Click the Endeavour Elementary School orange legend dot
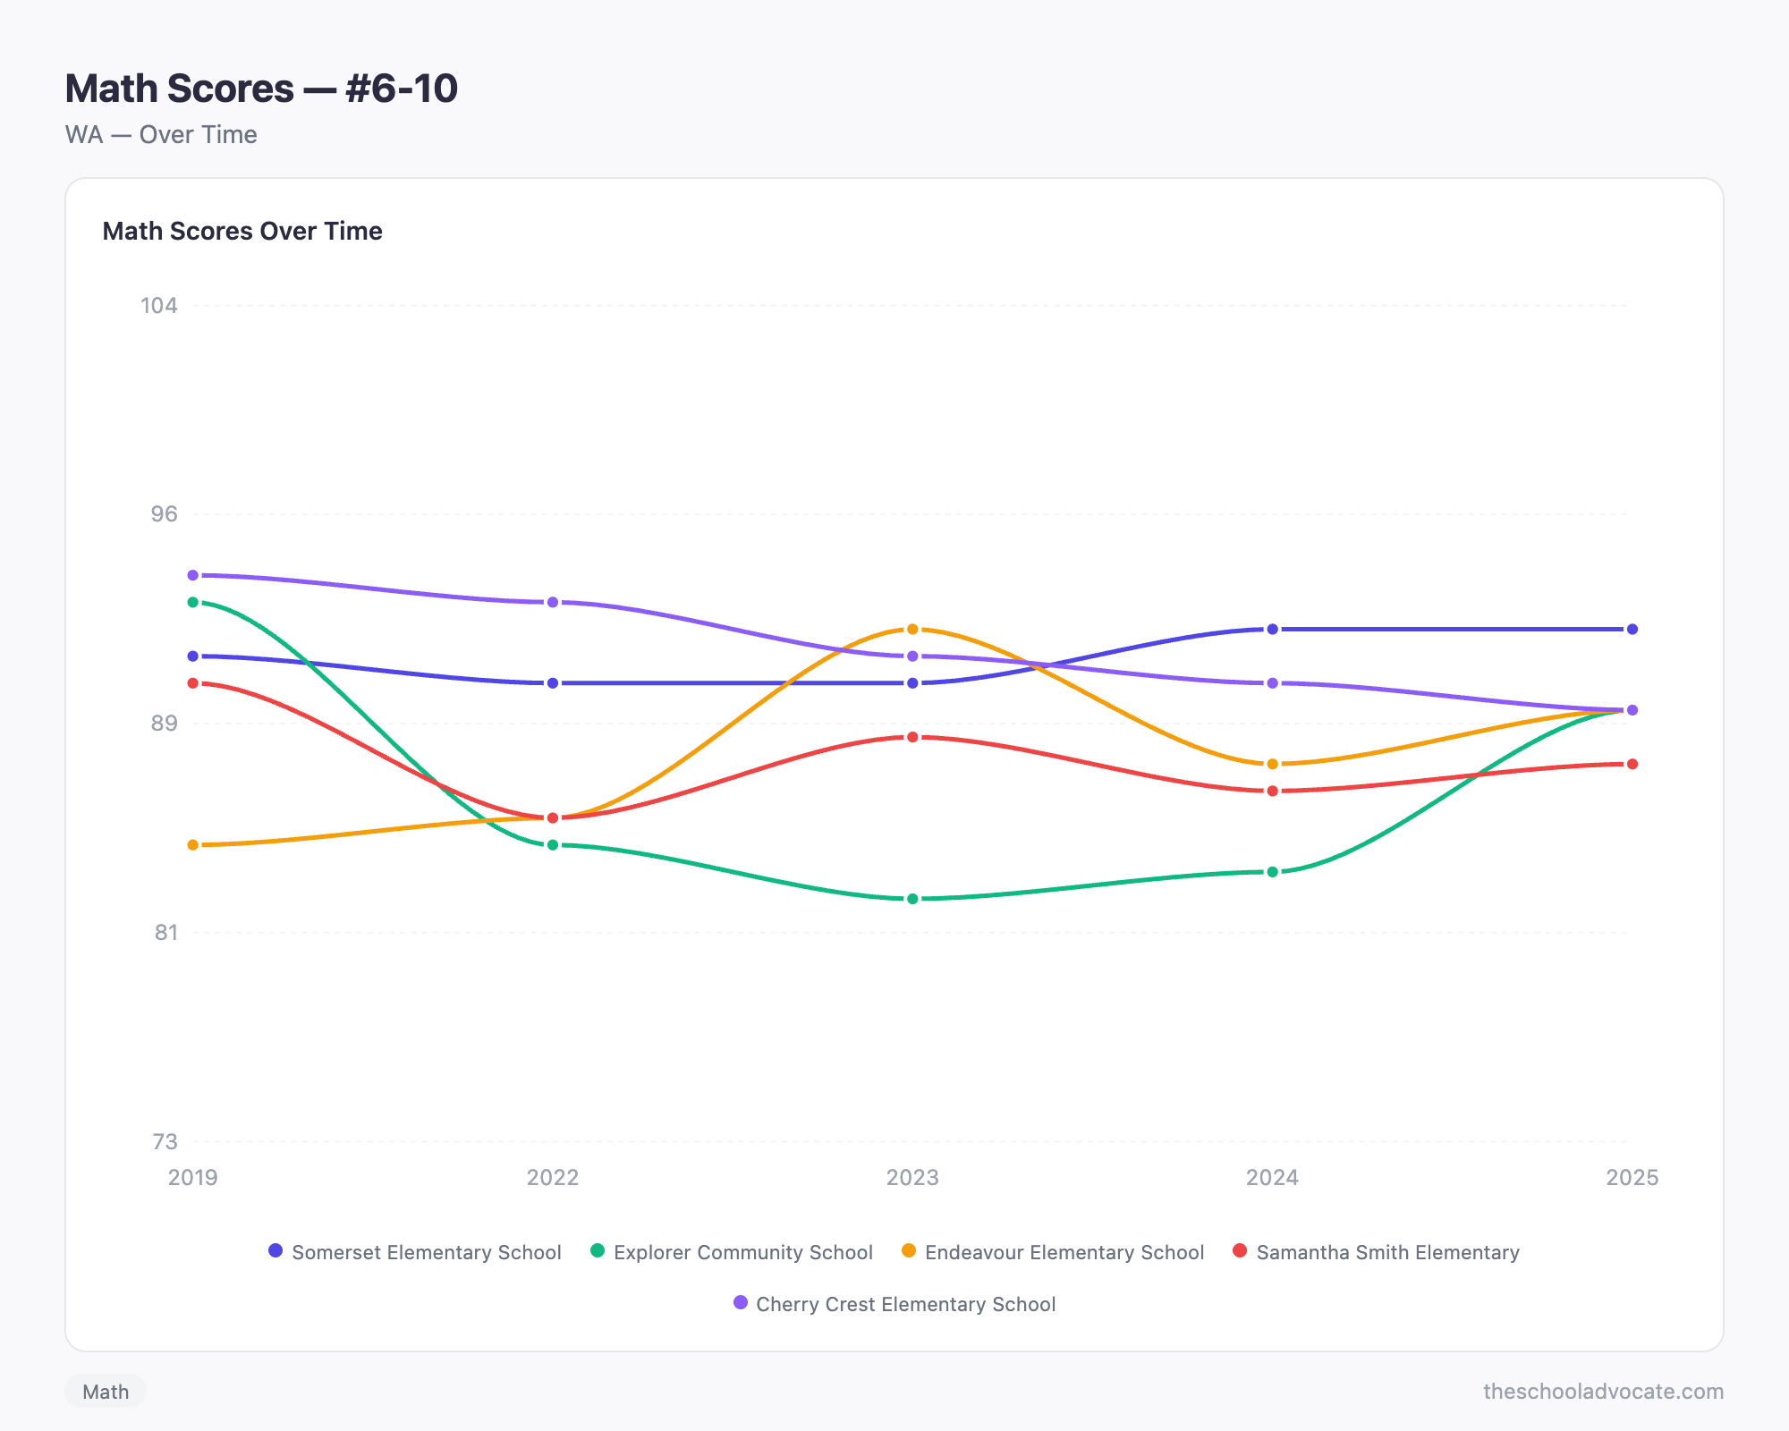Screen dimensions: 1789x1431 (x=909, y=1250)
